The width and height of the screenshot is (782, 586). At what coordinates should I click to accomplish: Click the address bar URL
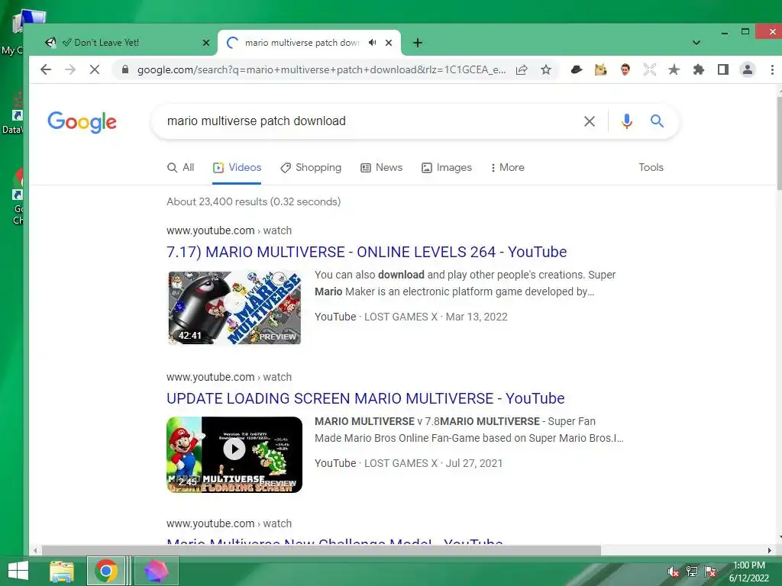[322, 69]
